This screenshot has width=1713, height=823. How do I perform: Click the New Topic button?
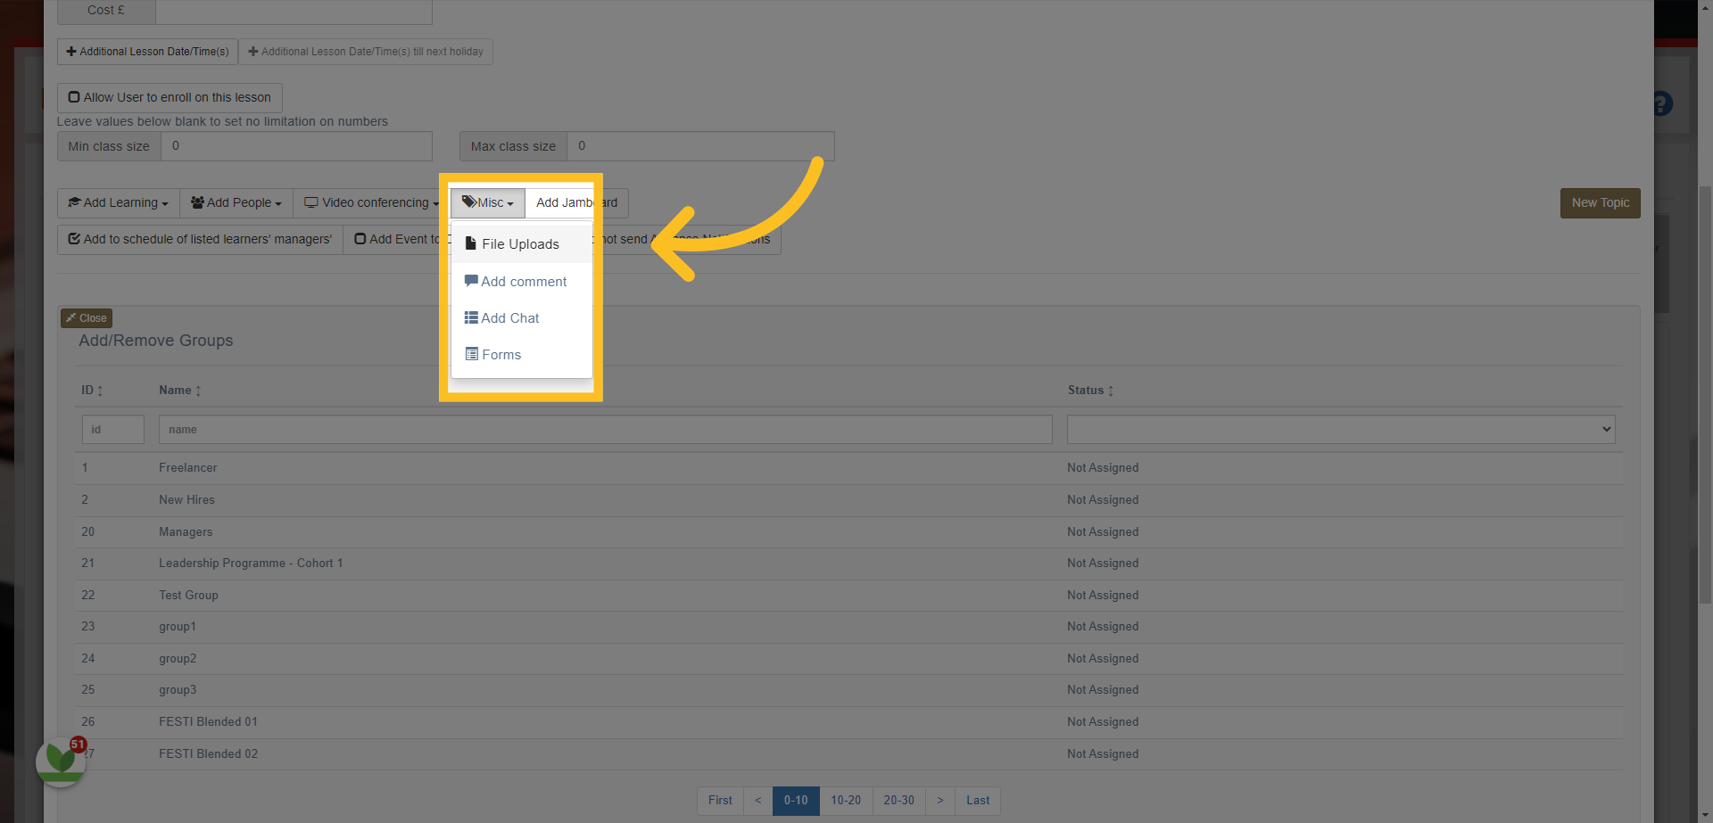pos(1600,203)
